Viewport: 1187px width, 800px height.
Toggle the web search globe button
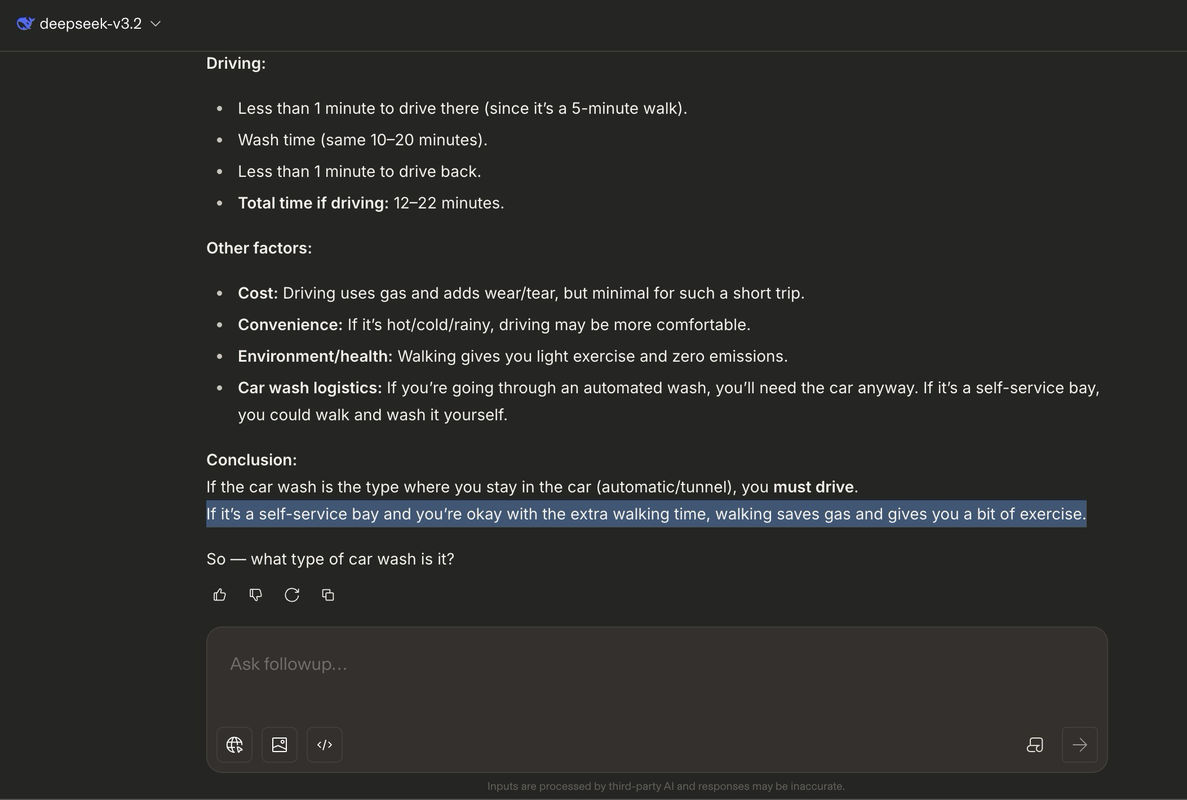point(234,745)
